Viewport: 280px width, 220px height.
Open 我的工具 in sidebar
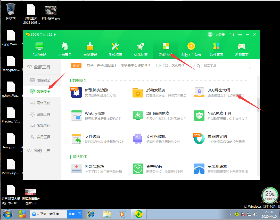click(42, 151)
